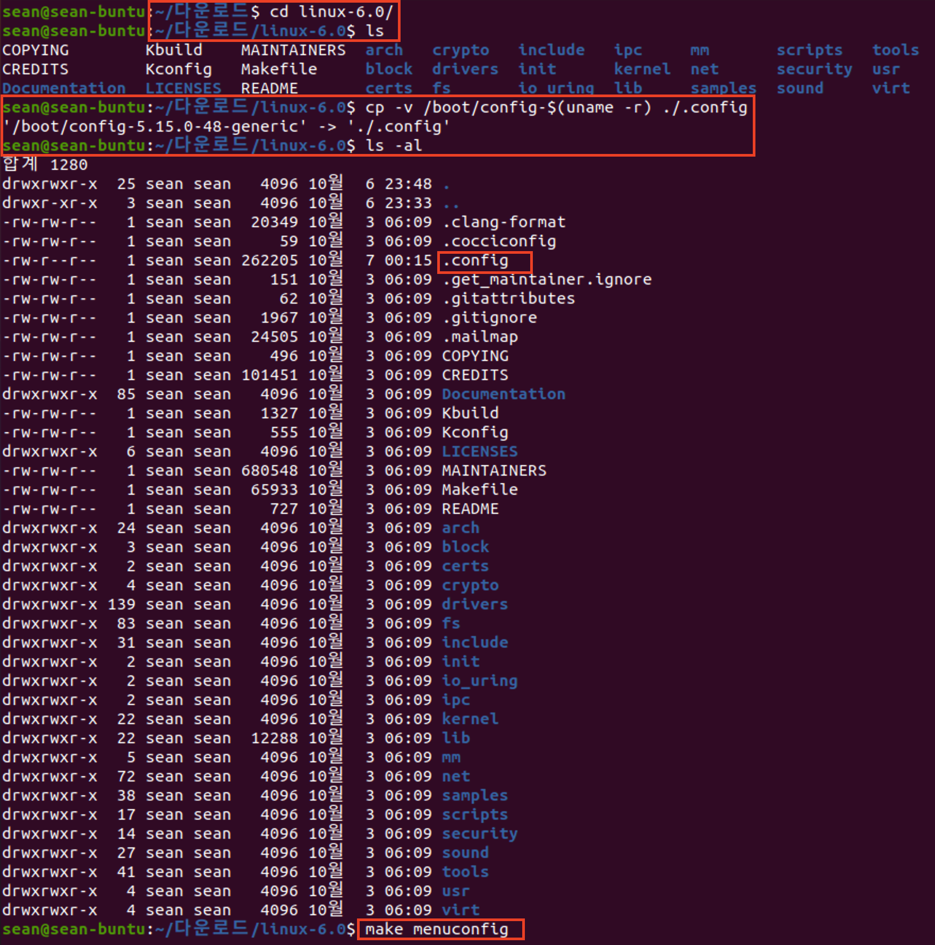935x945 pixels.
Task: Click the file size 262205
Action: coord(269,261)
